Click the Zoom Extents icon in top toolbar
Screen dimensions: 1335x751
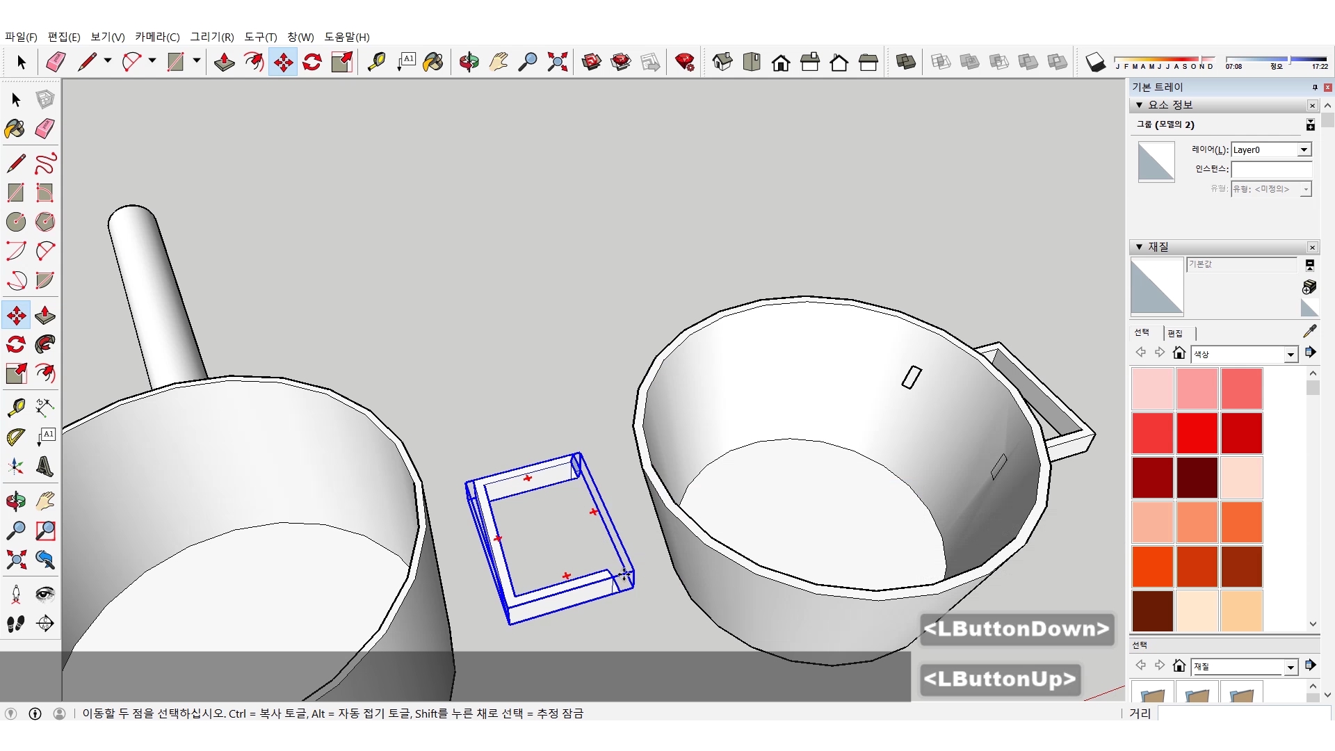[x=557, y=62]
